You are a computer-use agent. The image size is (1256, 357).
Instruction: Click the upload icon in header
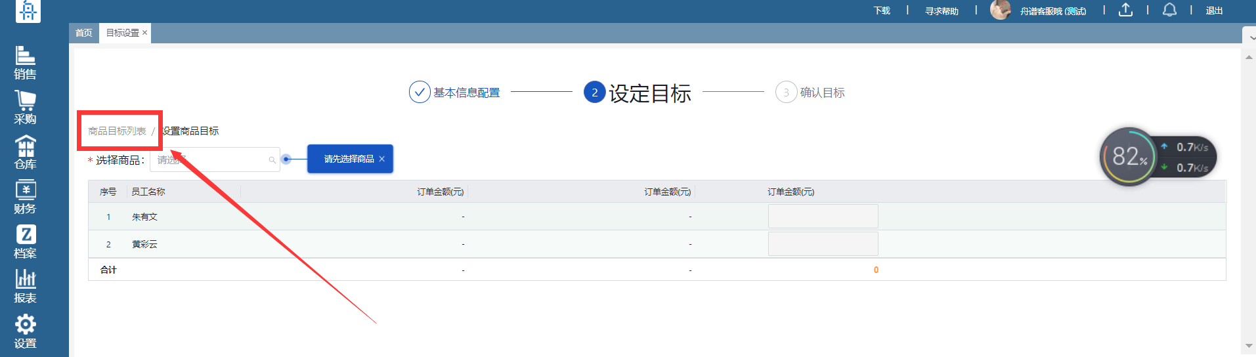(x=1125, y=10)
